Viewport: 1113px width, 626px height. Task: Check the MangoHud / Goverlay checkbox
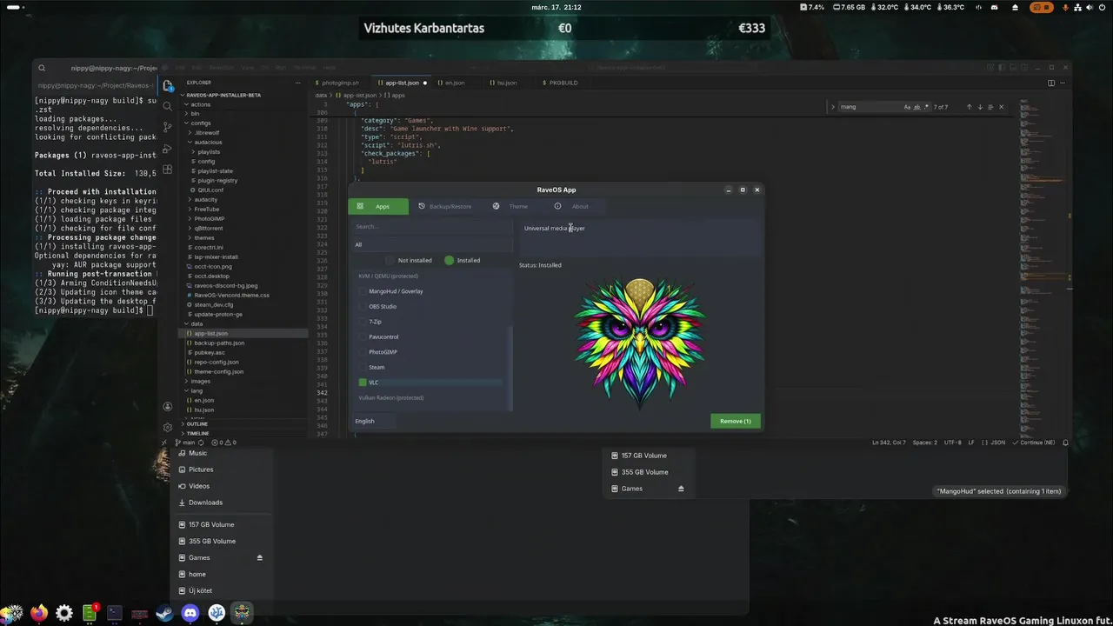363,291
